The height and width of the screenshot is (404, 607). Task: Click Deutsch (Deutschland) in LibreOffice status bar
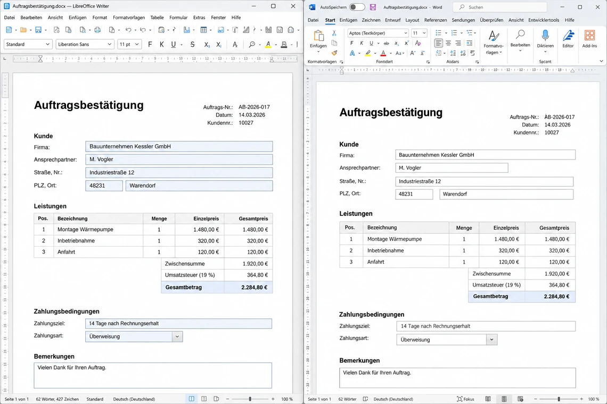coord(134,399)
